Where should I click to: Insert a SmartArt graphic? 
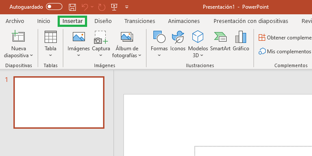click(220, 41)
